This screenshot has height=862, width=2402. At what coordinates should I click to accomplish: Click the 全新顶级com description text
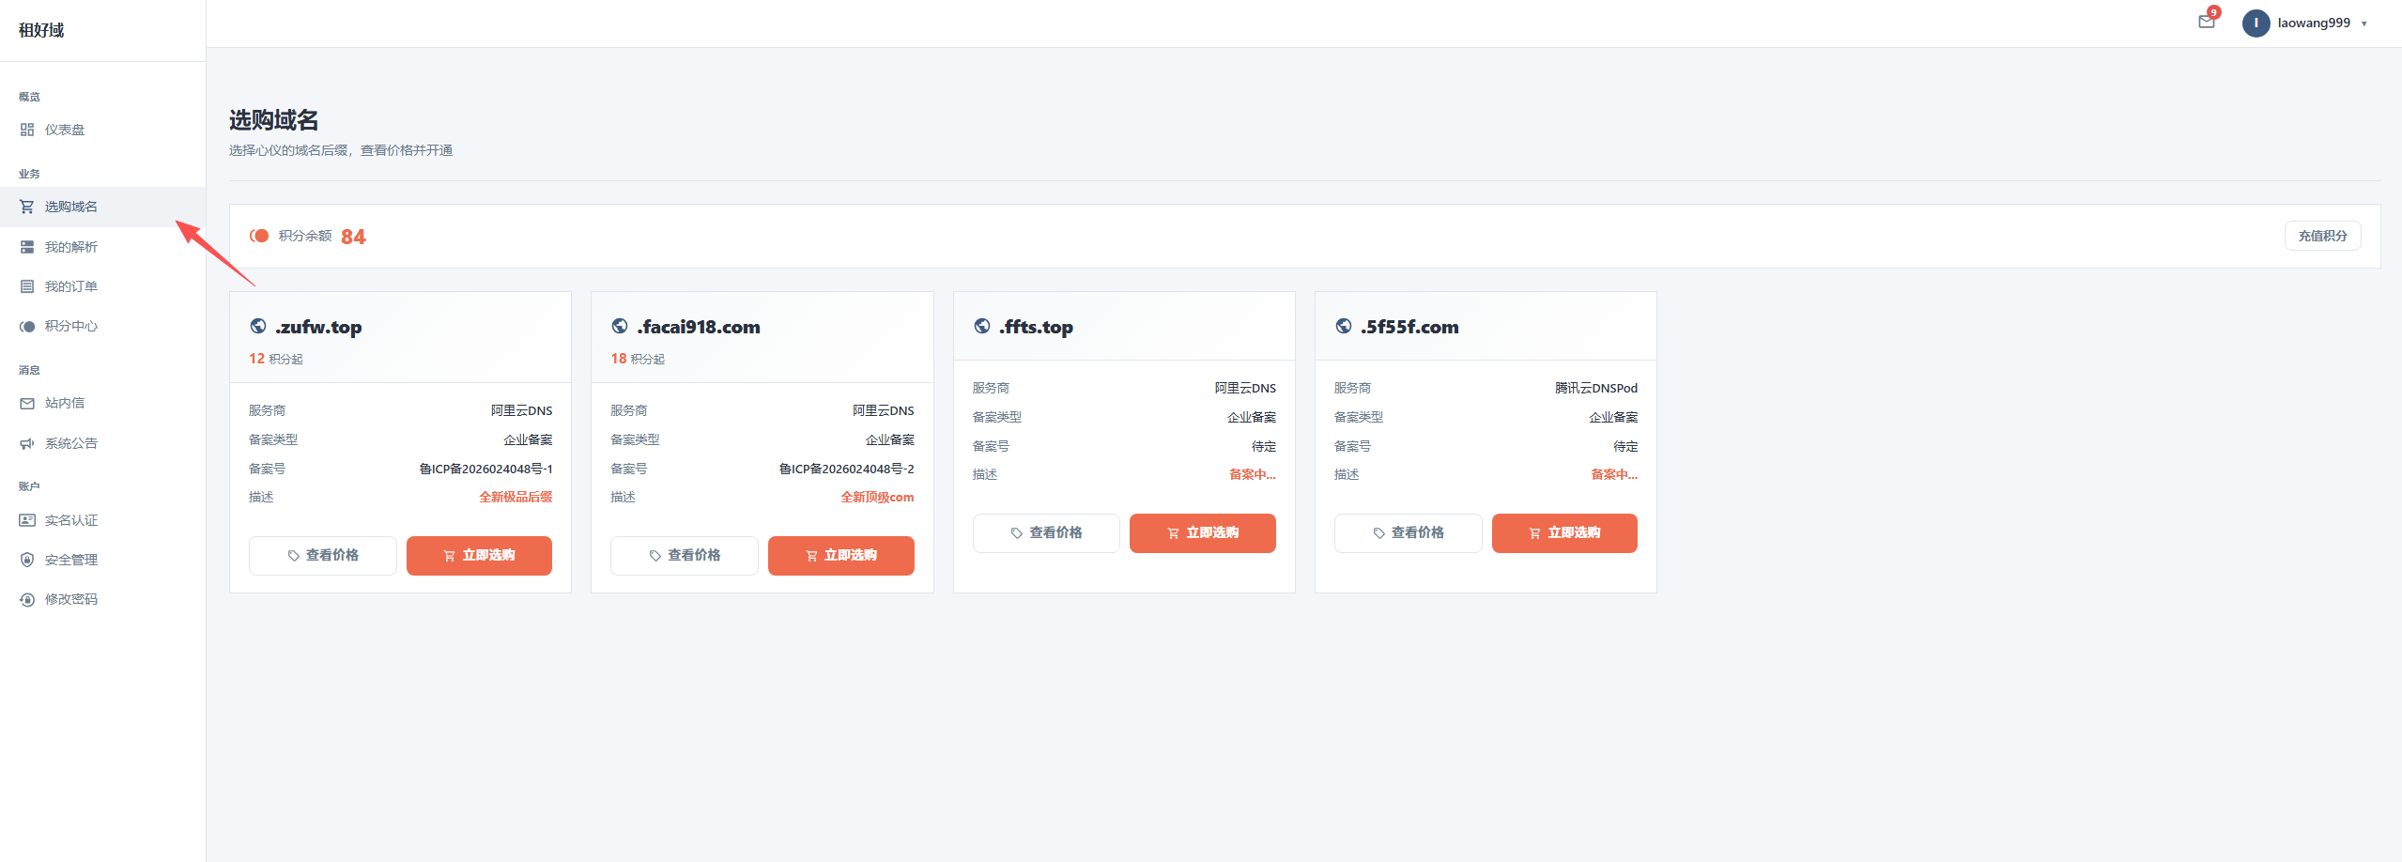pyautogui.click(x=877, y=497)
